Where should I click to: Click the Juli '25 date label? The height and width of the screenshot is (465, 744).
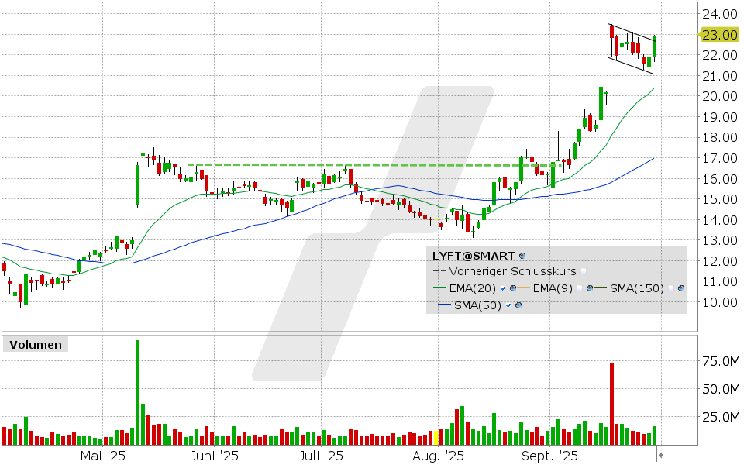[321, 456]
